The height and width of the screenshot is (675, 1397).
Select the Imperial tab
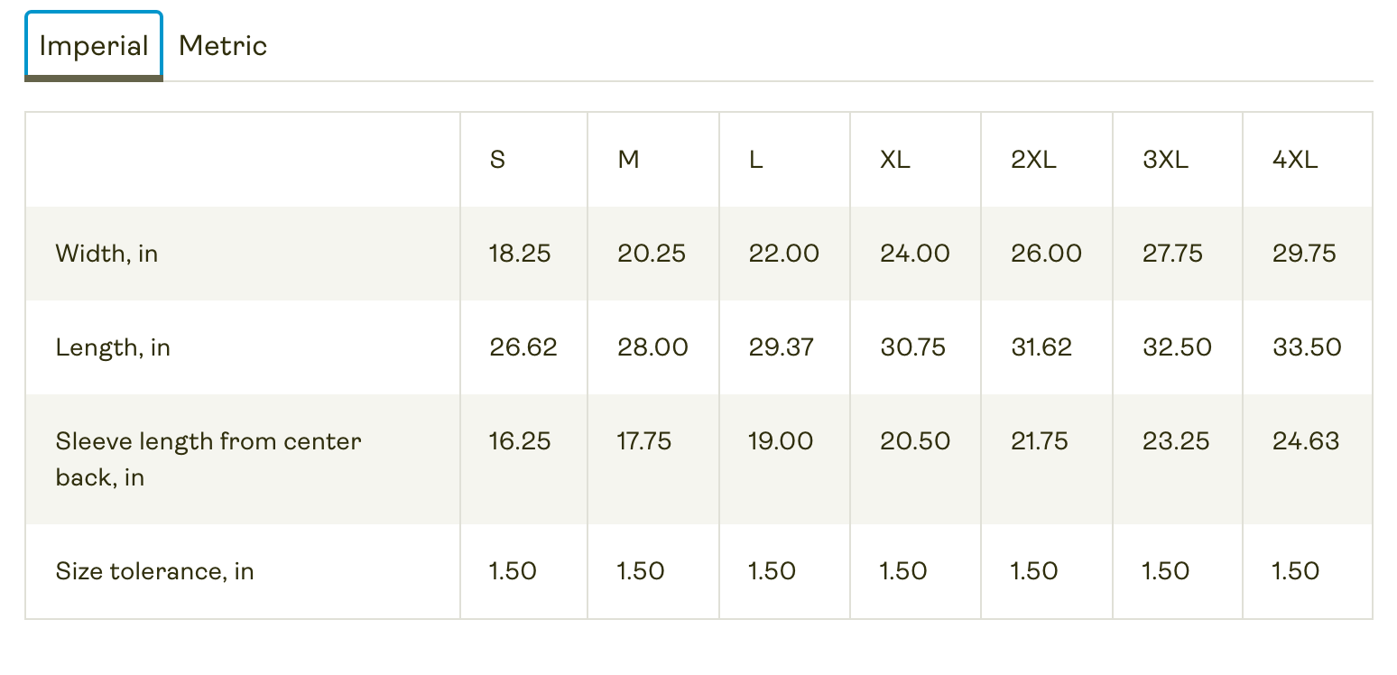coord(94,46)
